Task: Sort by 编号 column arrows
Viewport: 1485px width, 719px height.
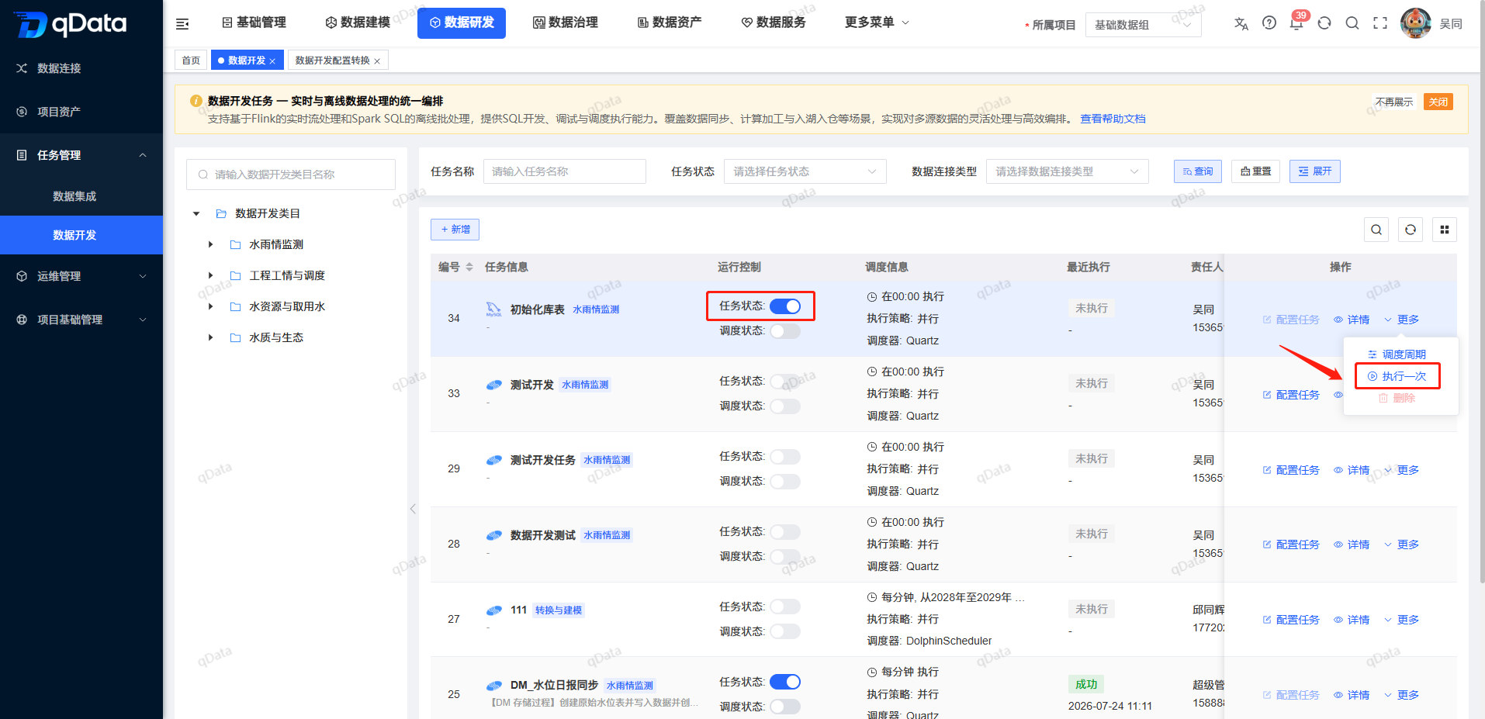Action: 469,267
